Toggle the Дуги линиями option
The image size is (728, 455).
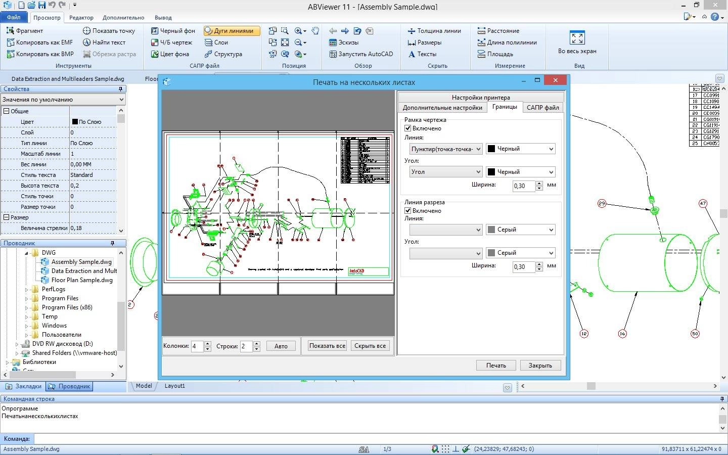[x=232, y=31]
